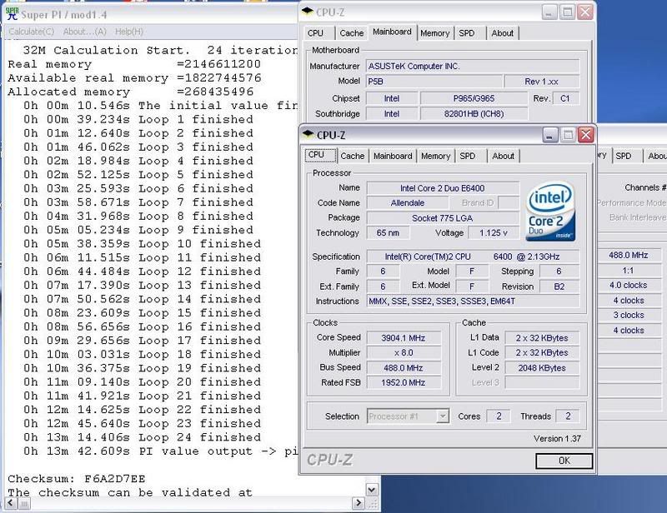
Task: Open the About tab in Mainboard window
Action: pos(502,33)
